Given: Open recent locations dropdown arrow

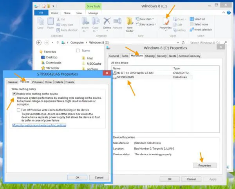Looking at the screenshot, I should click(x=52, y=42).
